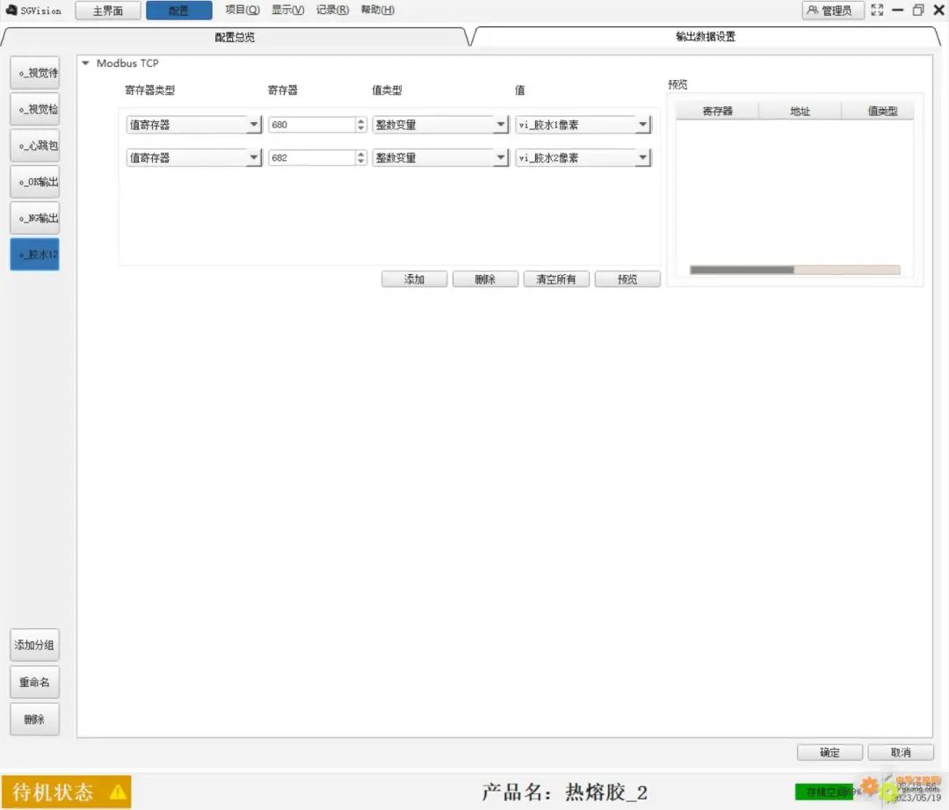Click the fullscreen toggle icon in title bar
The height and width of the screenshot is (810, 949).
(877, 10)
